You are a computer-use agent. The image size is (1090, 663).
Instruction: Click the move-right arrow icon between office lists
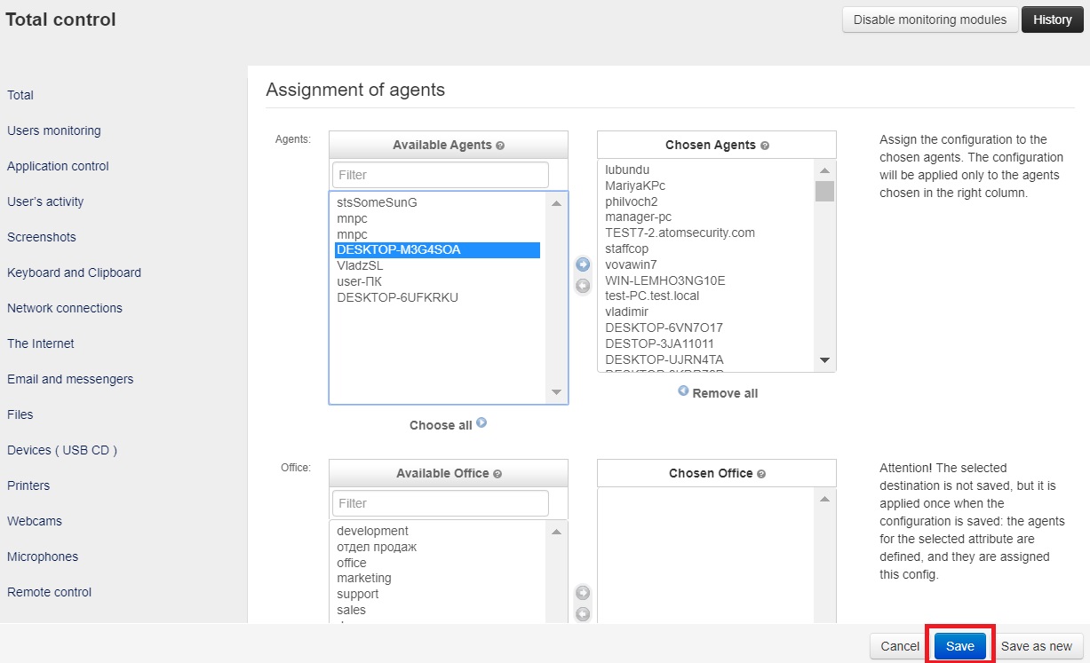[x=583, y=593]
